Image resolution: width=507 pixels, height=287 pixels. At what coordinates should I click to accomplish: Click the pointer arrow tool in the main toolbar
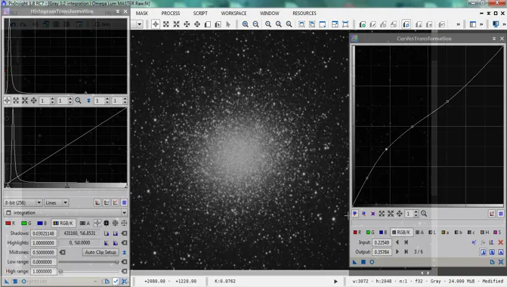[x=228, y=24]
